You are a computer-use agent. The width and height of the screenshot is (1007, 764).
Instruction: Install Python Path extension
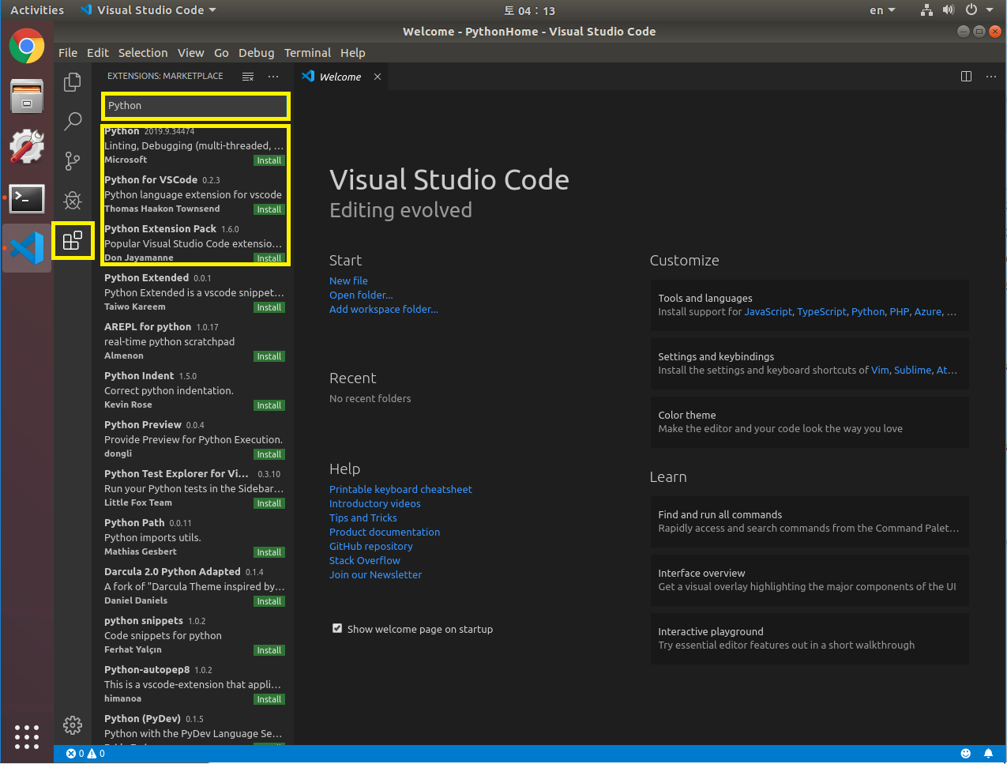coord(269,552)
